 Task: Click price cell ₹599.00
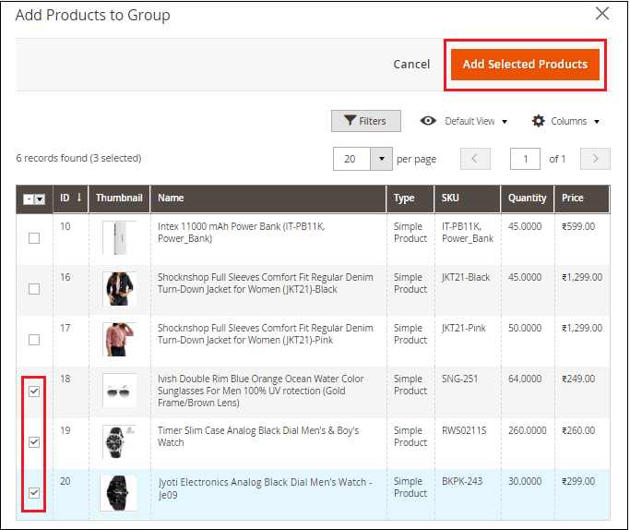(x=578, y=226)
